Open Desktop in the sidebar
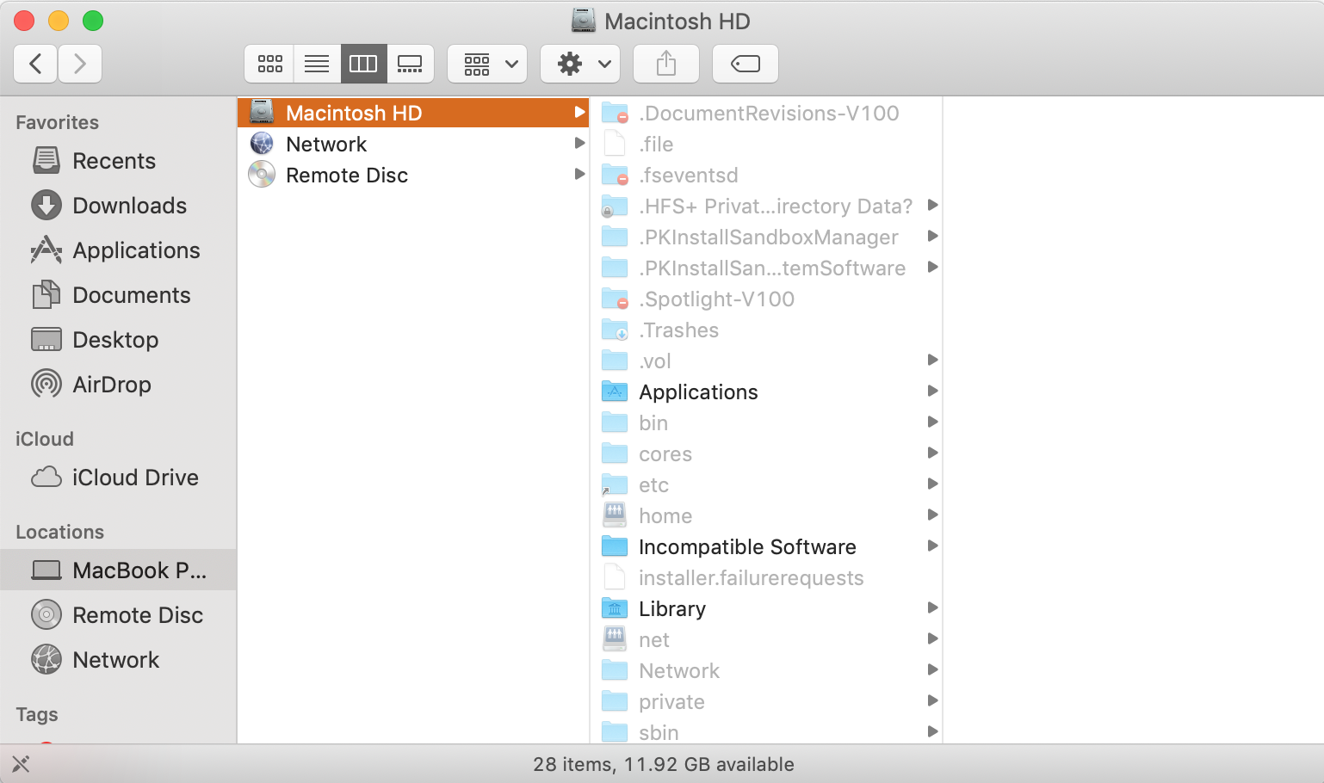1324x783 pixels. click(119, 340)
